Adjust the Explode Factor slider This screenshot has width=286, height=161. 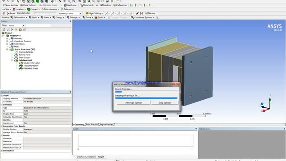tap(45, 13)
